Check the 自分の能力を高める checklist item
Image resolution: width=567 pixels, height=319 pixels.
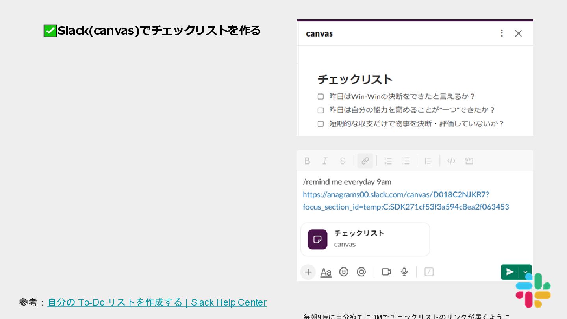pos(321,110)
